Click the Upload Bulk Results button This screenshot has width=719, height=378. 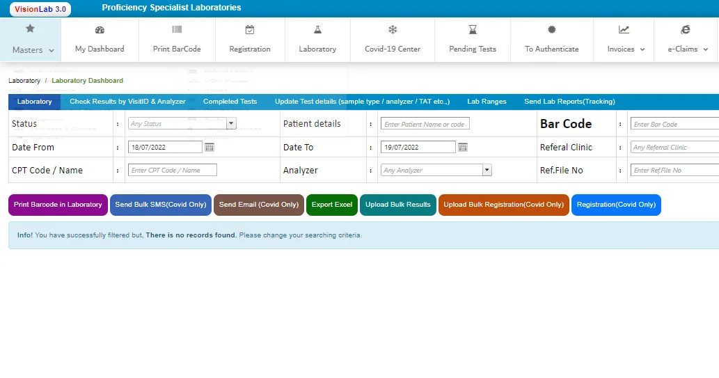pos(397,205)
